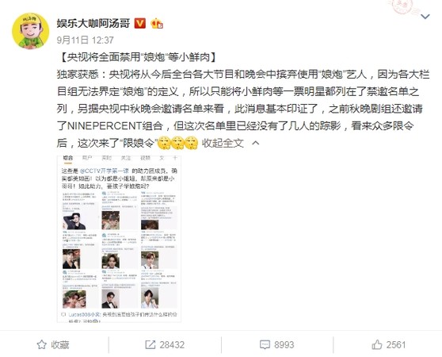Select the 综合 tab in the embedded image
The image size is (442, 357).
pos(67,158)
